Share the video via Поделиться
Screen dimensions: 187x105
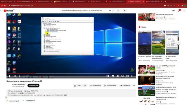95,85
